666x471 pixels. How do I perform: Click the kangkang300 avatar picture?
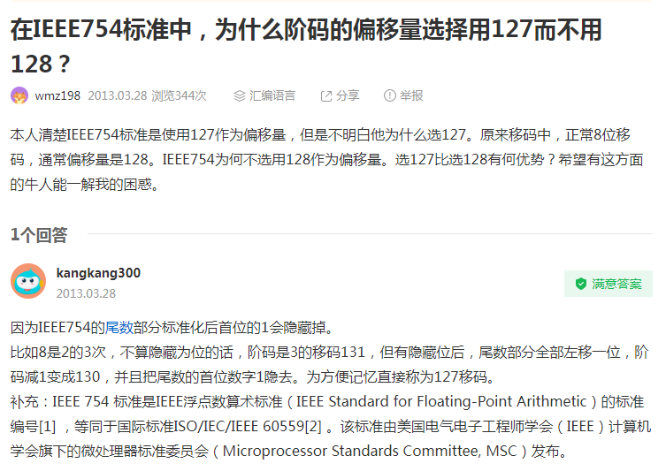tap(28, 282)
